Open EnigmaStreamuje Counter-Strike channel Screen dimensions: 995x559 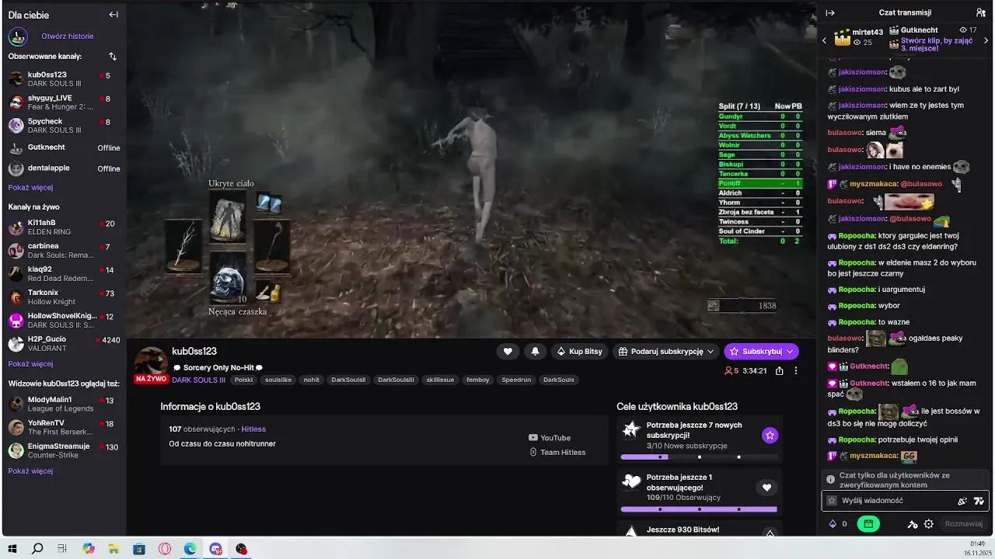coord(63,451)
